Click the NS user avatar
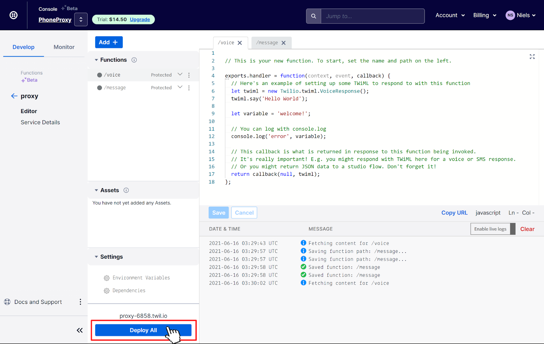The height and width of the screenshot is (344, 544). (x=510, y=15)
